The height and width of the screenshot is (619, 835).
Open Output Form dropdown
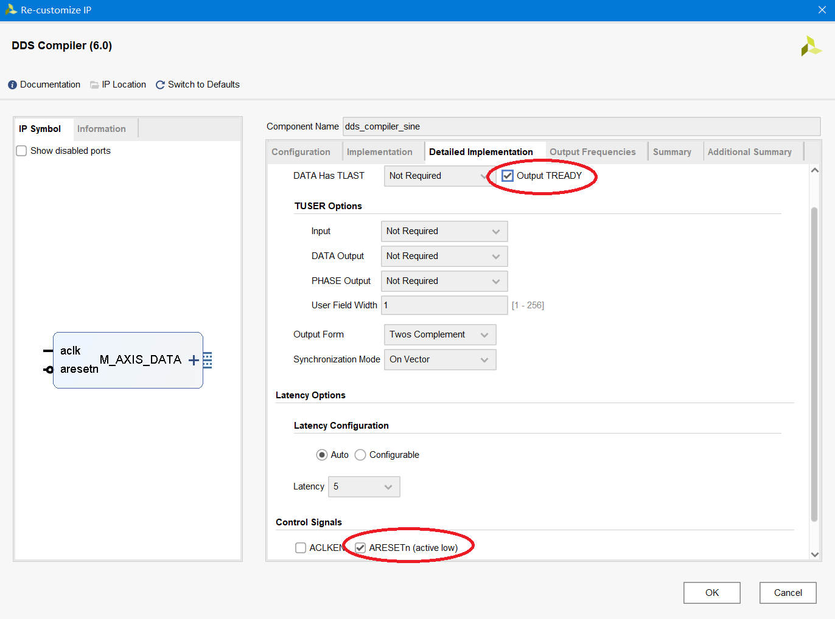(x=440, y=334)
